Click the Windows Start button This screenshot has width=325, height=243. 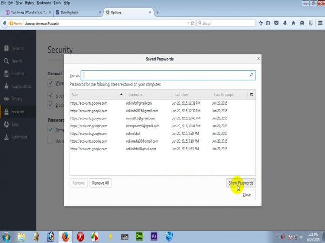pyautogui.click(x=6, y=237)
